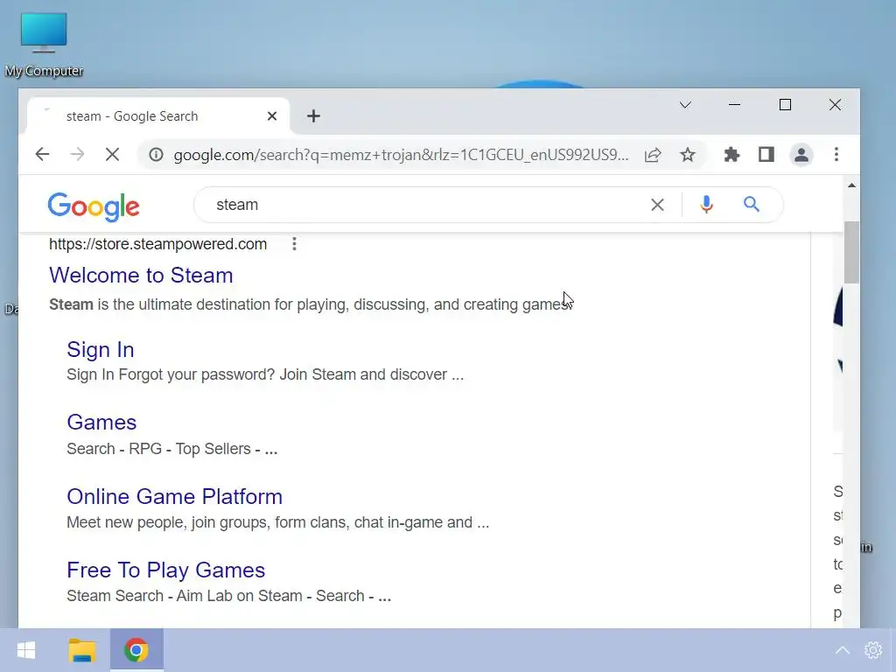The width and height of the screenshot is (896, 672).
Task: Search by voice microphone icon
Action: click(706, 204)
